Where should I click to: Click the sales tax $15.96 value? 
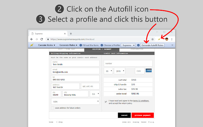tap(134, 89)
